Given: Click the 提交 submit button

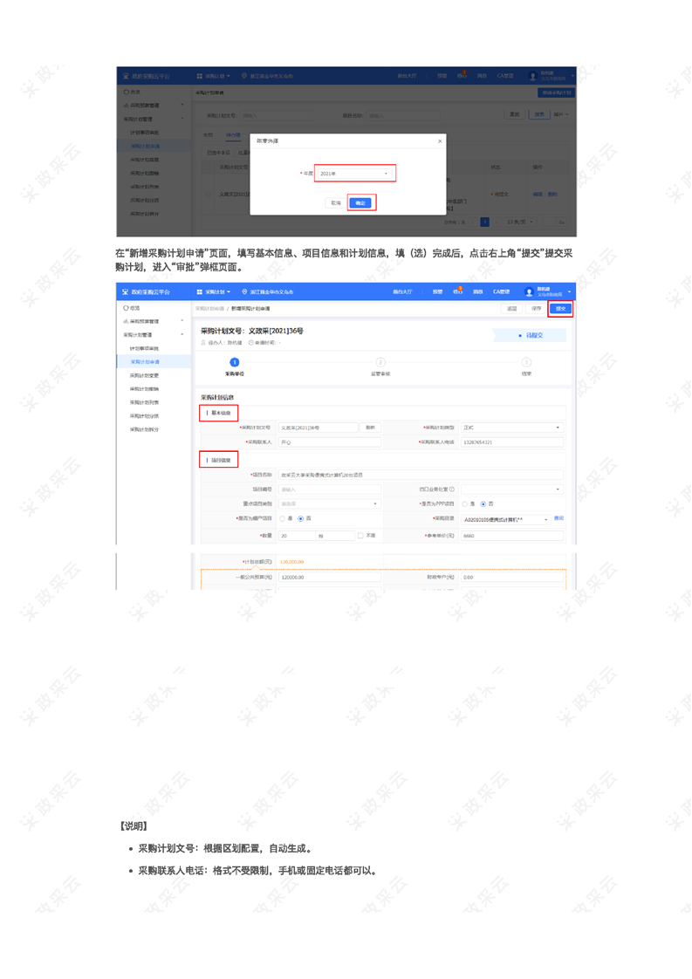Looking at the screenshot, I should point(560,308).
